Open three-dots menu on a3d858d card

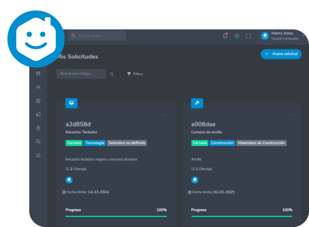point(165,115)
